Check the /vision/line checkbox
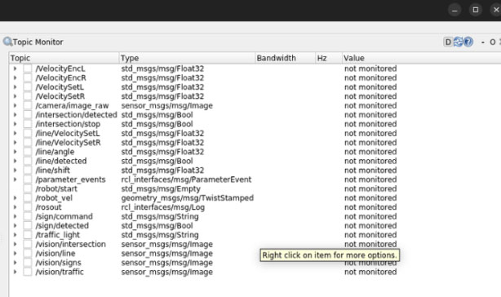The height and width of the screenshot is (297, 501). (28, 253)
